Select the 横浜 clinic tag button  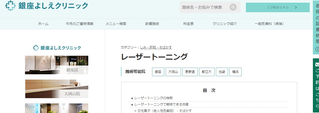click(235, 72)
